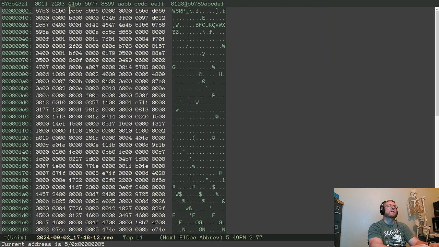Click address label 00000100:

point(16,124)
